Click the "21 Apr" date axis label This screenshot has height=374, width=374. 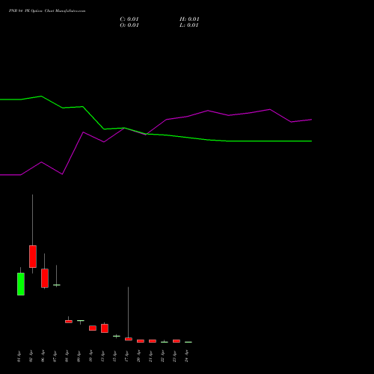pos(151,356)
